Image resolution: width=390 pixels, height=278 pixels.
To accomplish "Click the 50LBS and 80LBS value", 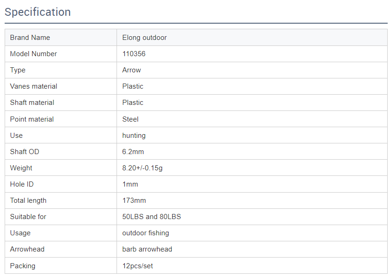I will pos(151,217).
